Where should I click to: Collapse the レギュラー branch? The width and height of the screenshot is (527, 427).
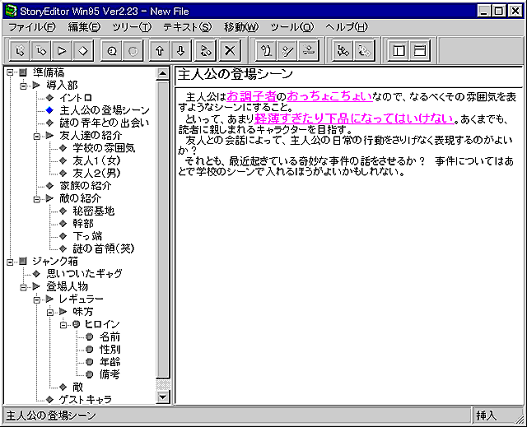36,299
